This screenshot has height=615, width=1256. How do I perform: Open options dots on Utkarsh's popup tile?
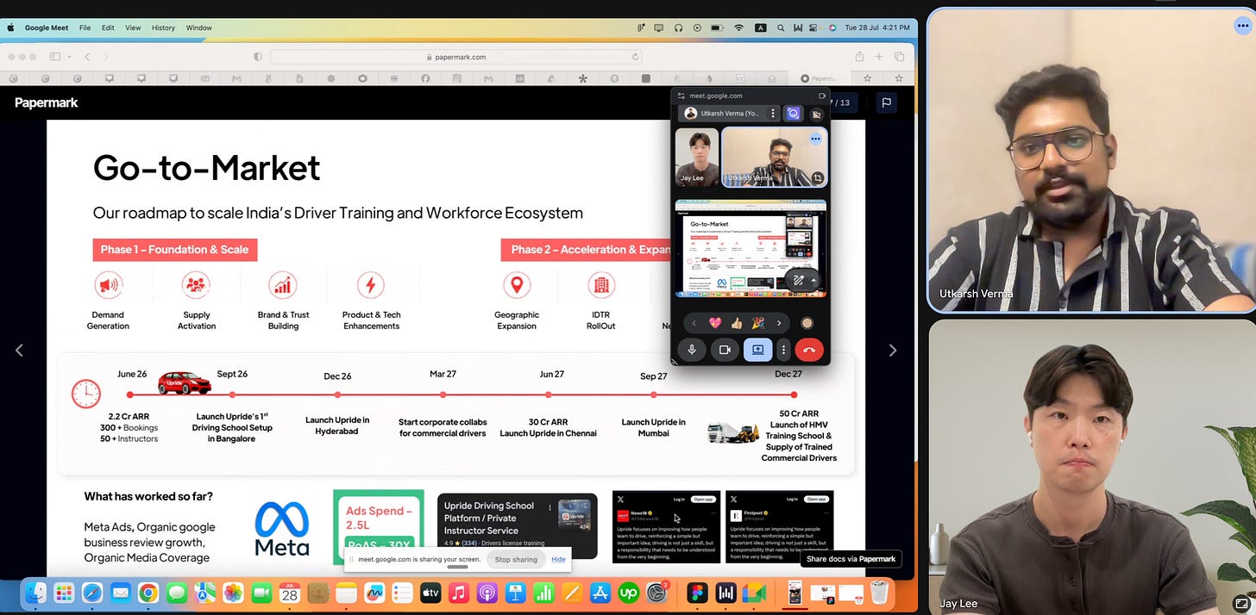(815, 139)
